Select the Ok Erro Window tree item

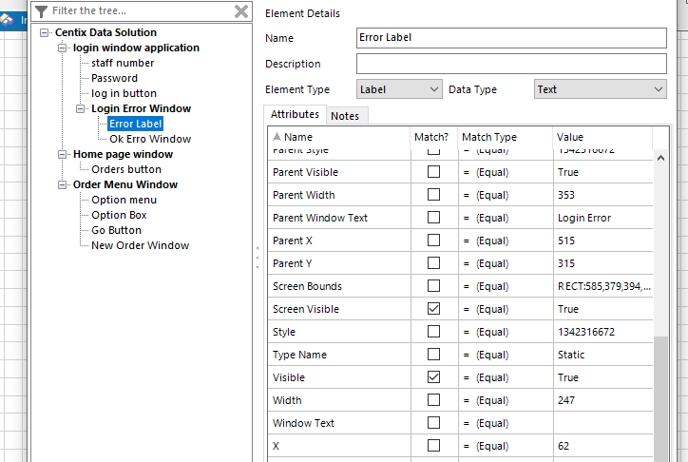click(150, 139)
